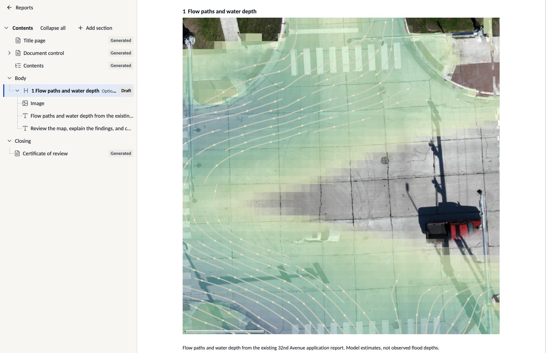
Task: Click the Certificate of review document icon
Action: (17, 153)
